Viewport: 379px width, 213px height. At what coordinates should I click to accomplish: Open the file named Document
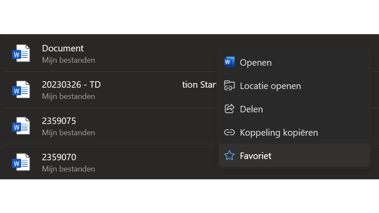coord(63,48)
